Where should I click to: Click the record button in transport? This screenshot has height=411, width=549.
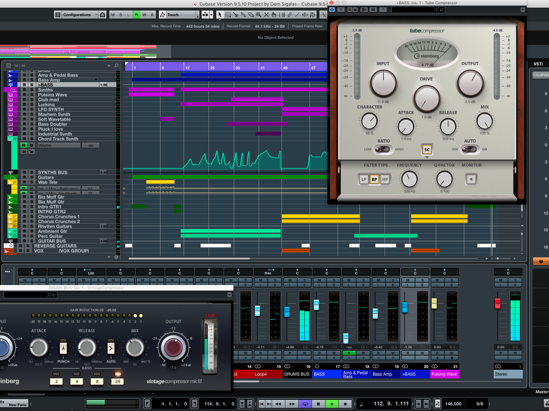pyautogui.click(x=345, y=404)
